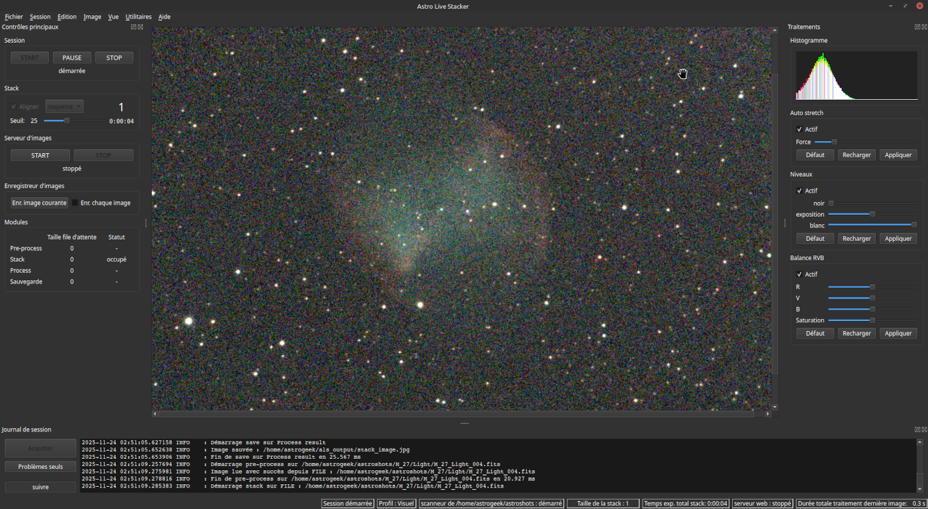Uncheck Actif in the Balance RVB section
Image resolution: width=928 pixels, height=509 pixels.
[x=800, y=274]
